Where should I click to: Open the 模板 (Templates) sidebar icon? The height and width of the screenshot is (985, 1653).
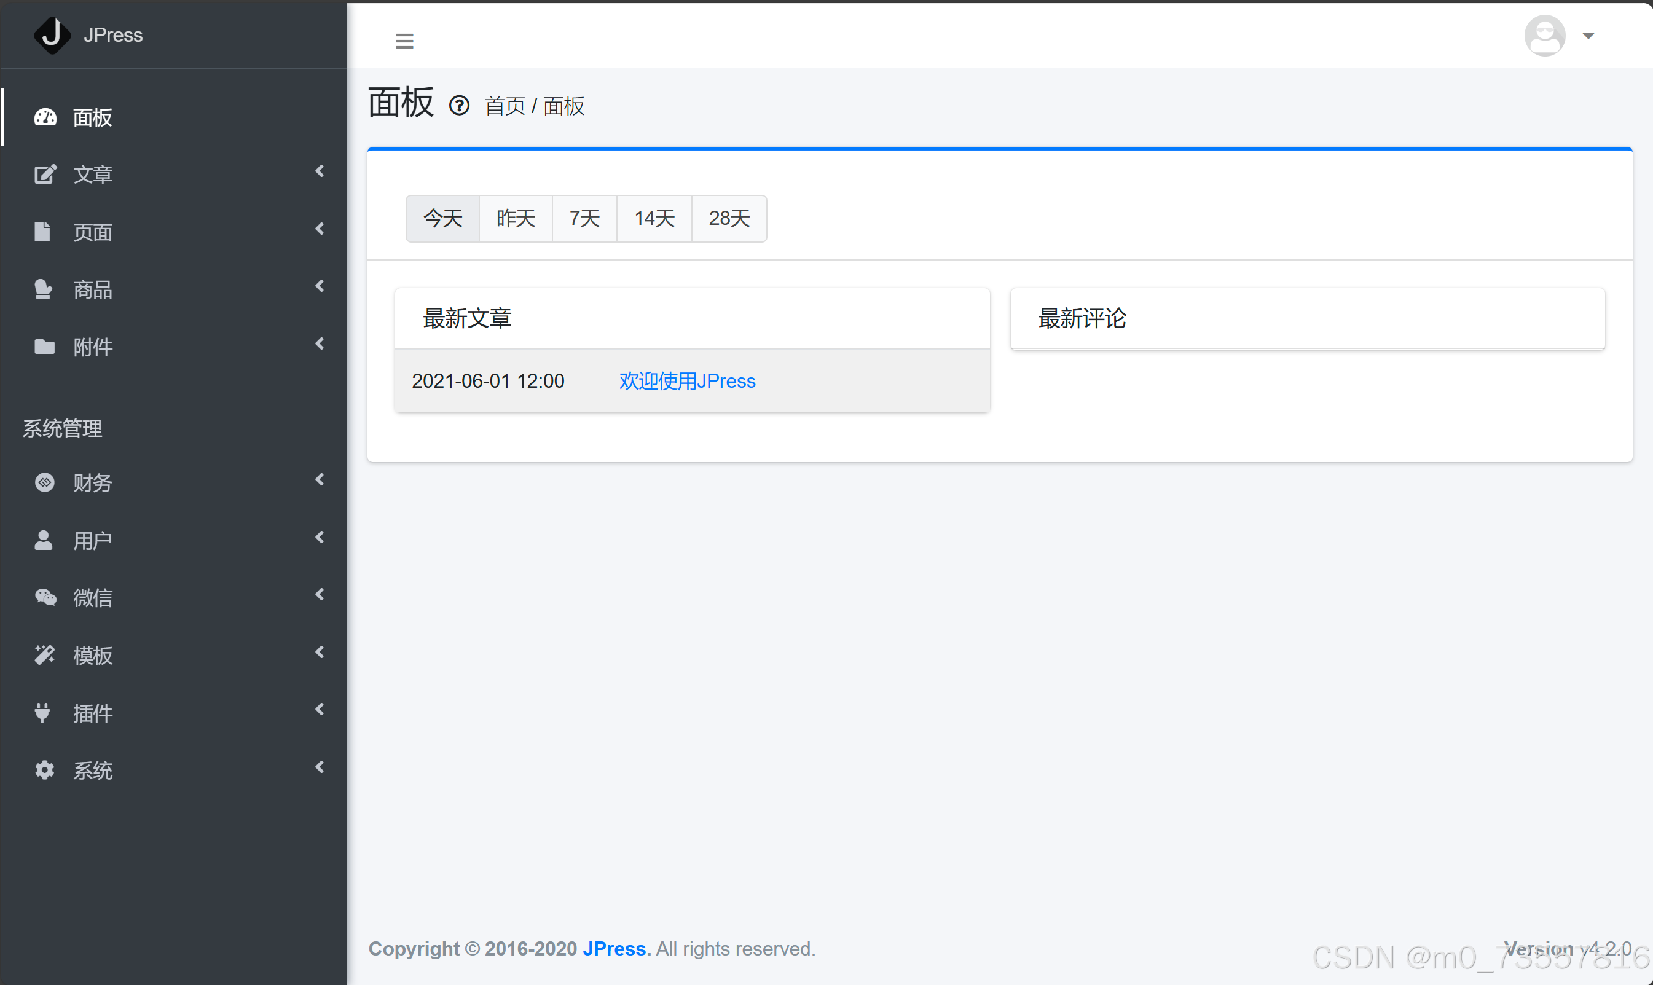[44, 655]
